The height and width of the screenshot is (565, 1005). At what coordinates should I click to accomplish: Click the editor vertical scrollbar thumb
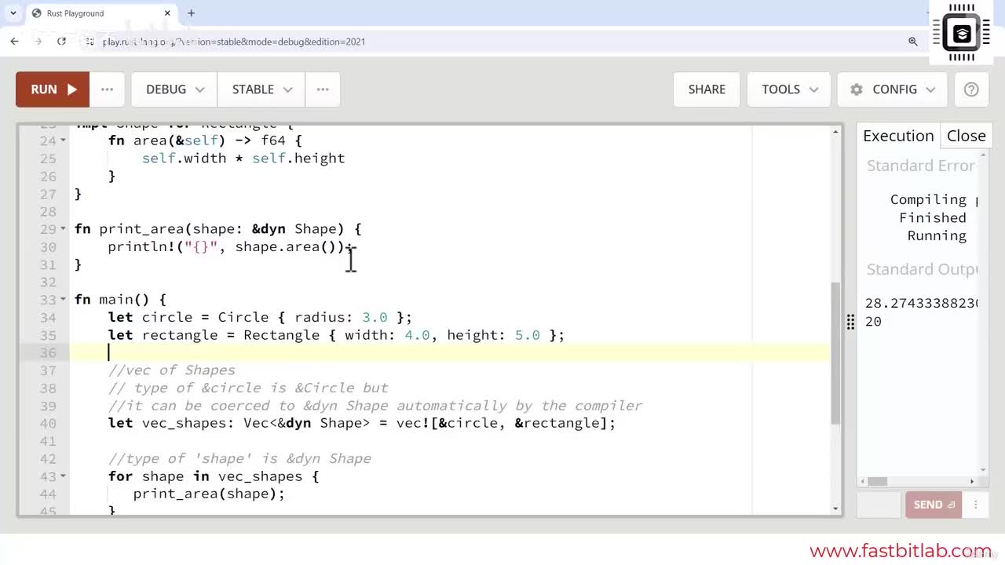(835, 355)
